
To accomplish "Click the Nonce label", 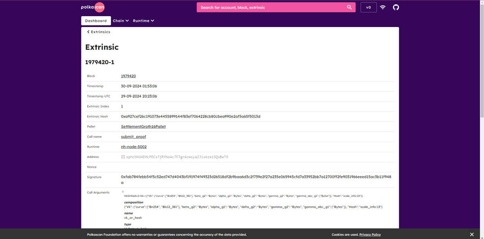I will (x=92, y=167).
